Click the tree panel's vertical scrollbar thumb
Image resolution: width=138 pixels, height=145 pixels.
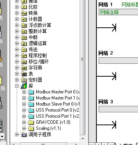[83, 59]
